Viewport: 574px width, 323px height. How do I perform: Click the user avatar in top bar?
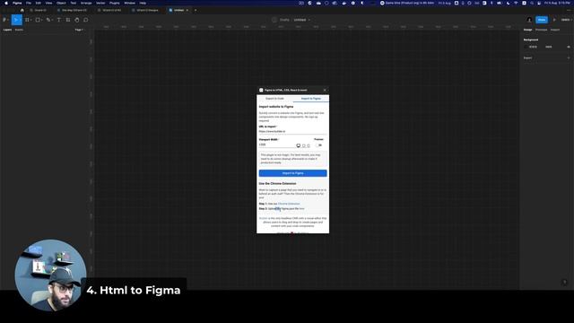pos(529,20)
